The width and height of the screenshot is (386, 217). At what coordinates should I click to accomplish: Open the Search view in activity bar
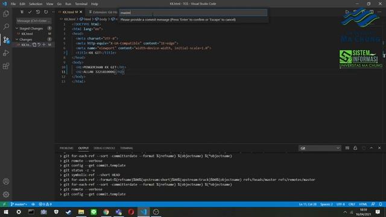6,27
